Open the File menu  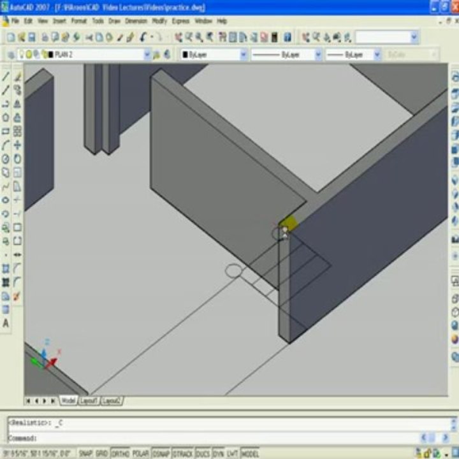15,21
